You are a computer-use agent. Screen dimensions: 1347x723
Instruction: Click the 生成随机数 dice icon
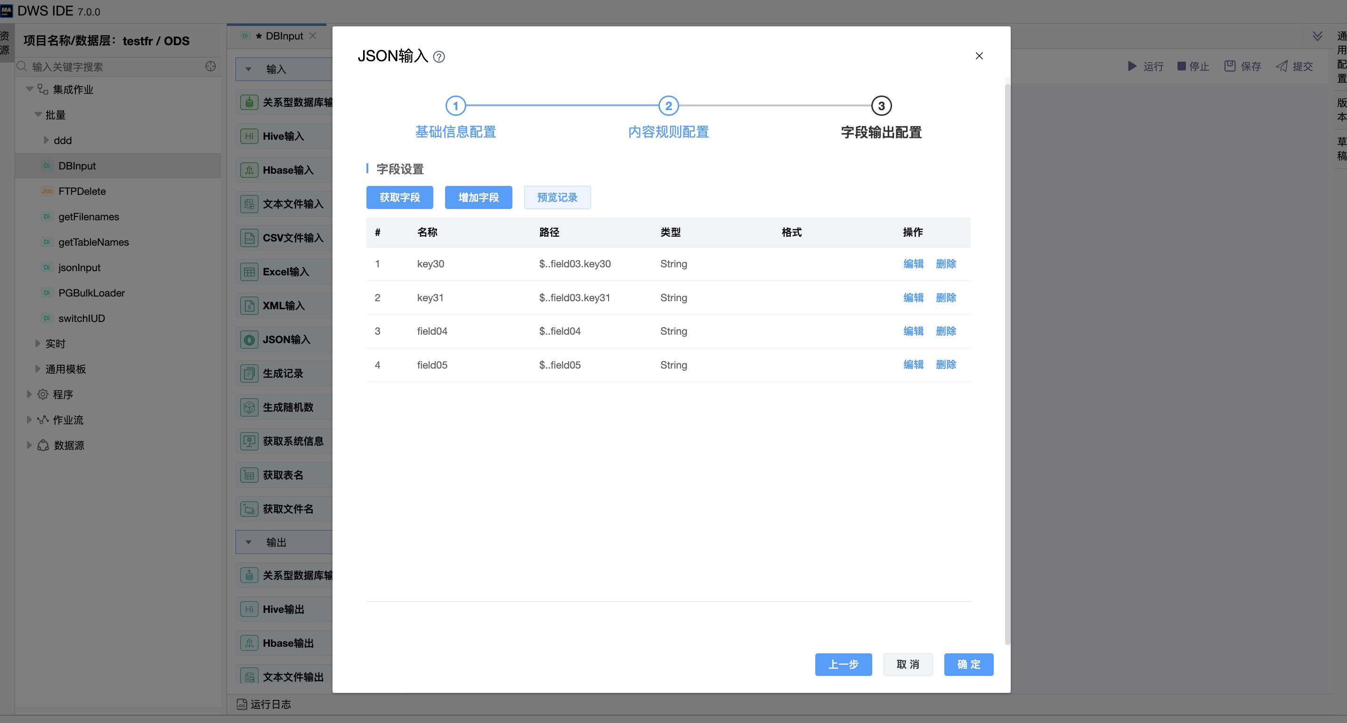coord(249,407)
